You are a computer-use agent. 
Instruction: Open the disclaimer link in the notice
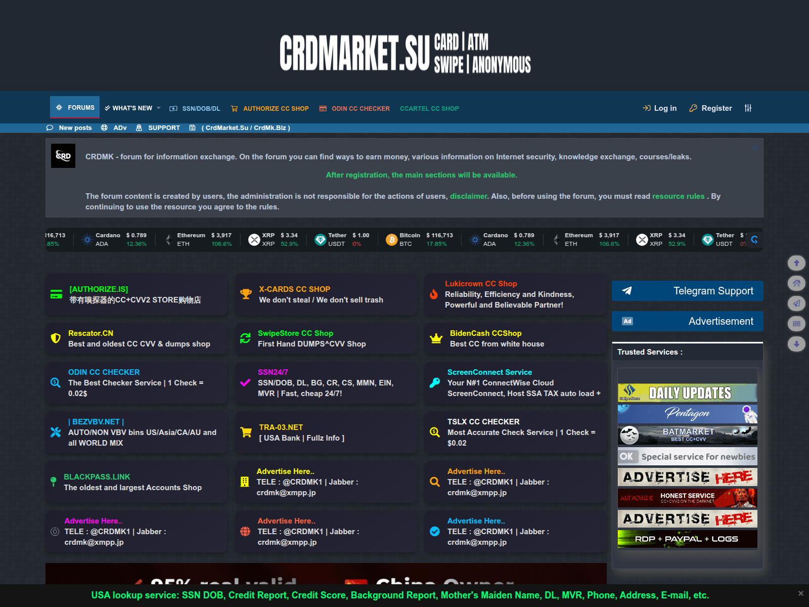point(468,196)
